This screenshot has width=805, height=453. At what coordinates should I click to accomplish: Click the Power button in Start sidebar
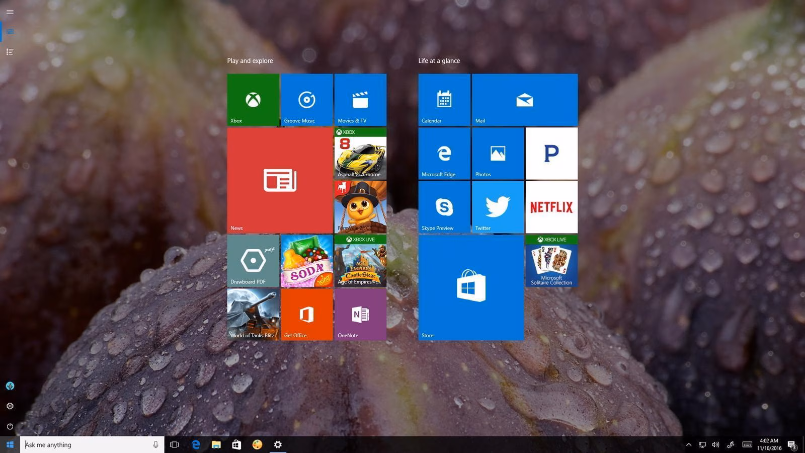point(10,426)
